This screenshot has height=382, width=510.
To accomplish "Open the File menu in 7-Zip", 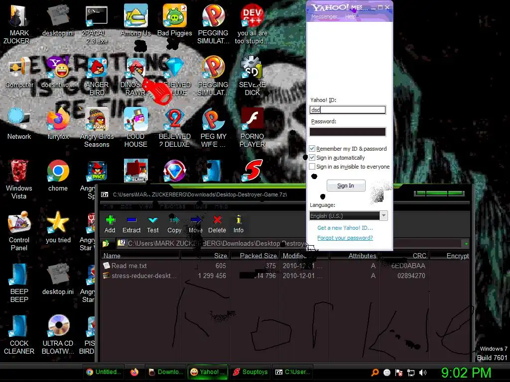I will [108, 206].
